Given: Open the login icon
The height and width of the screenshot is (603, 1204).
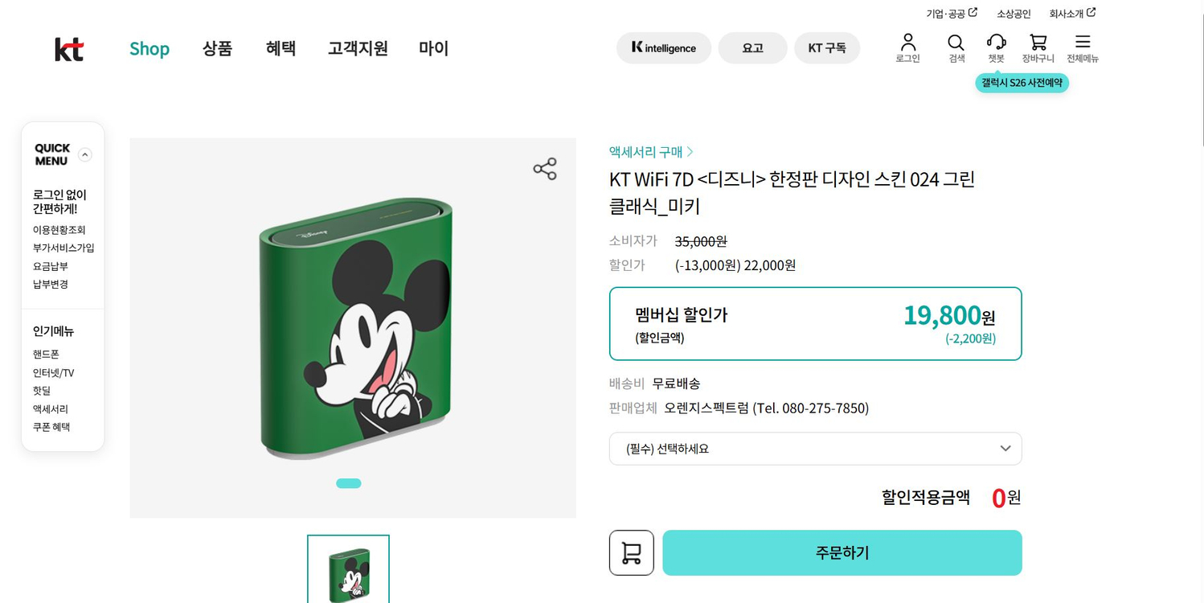Looking at the screenshot, I should point(907,47).
